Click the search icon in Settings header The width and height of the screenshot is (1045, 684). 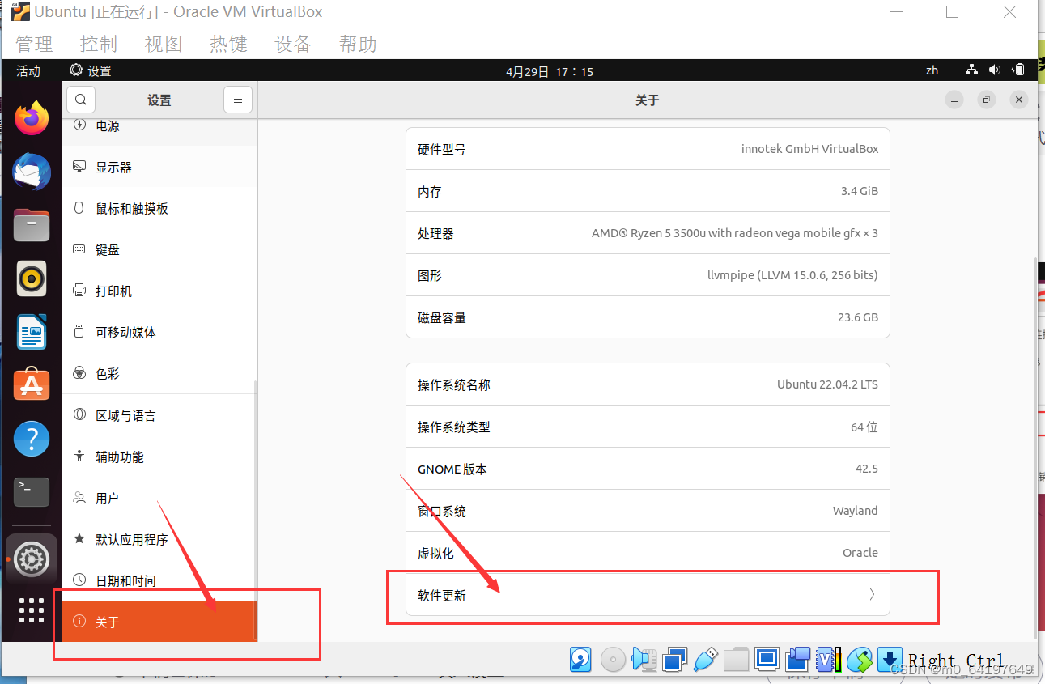tap(81, 100)
